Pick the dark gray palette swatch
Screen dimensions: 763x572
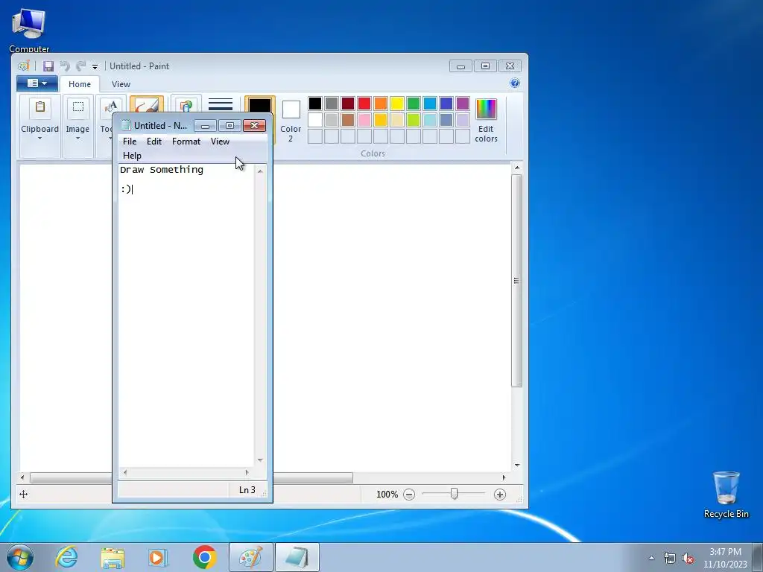pos(332,103)
